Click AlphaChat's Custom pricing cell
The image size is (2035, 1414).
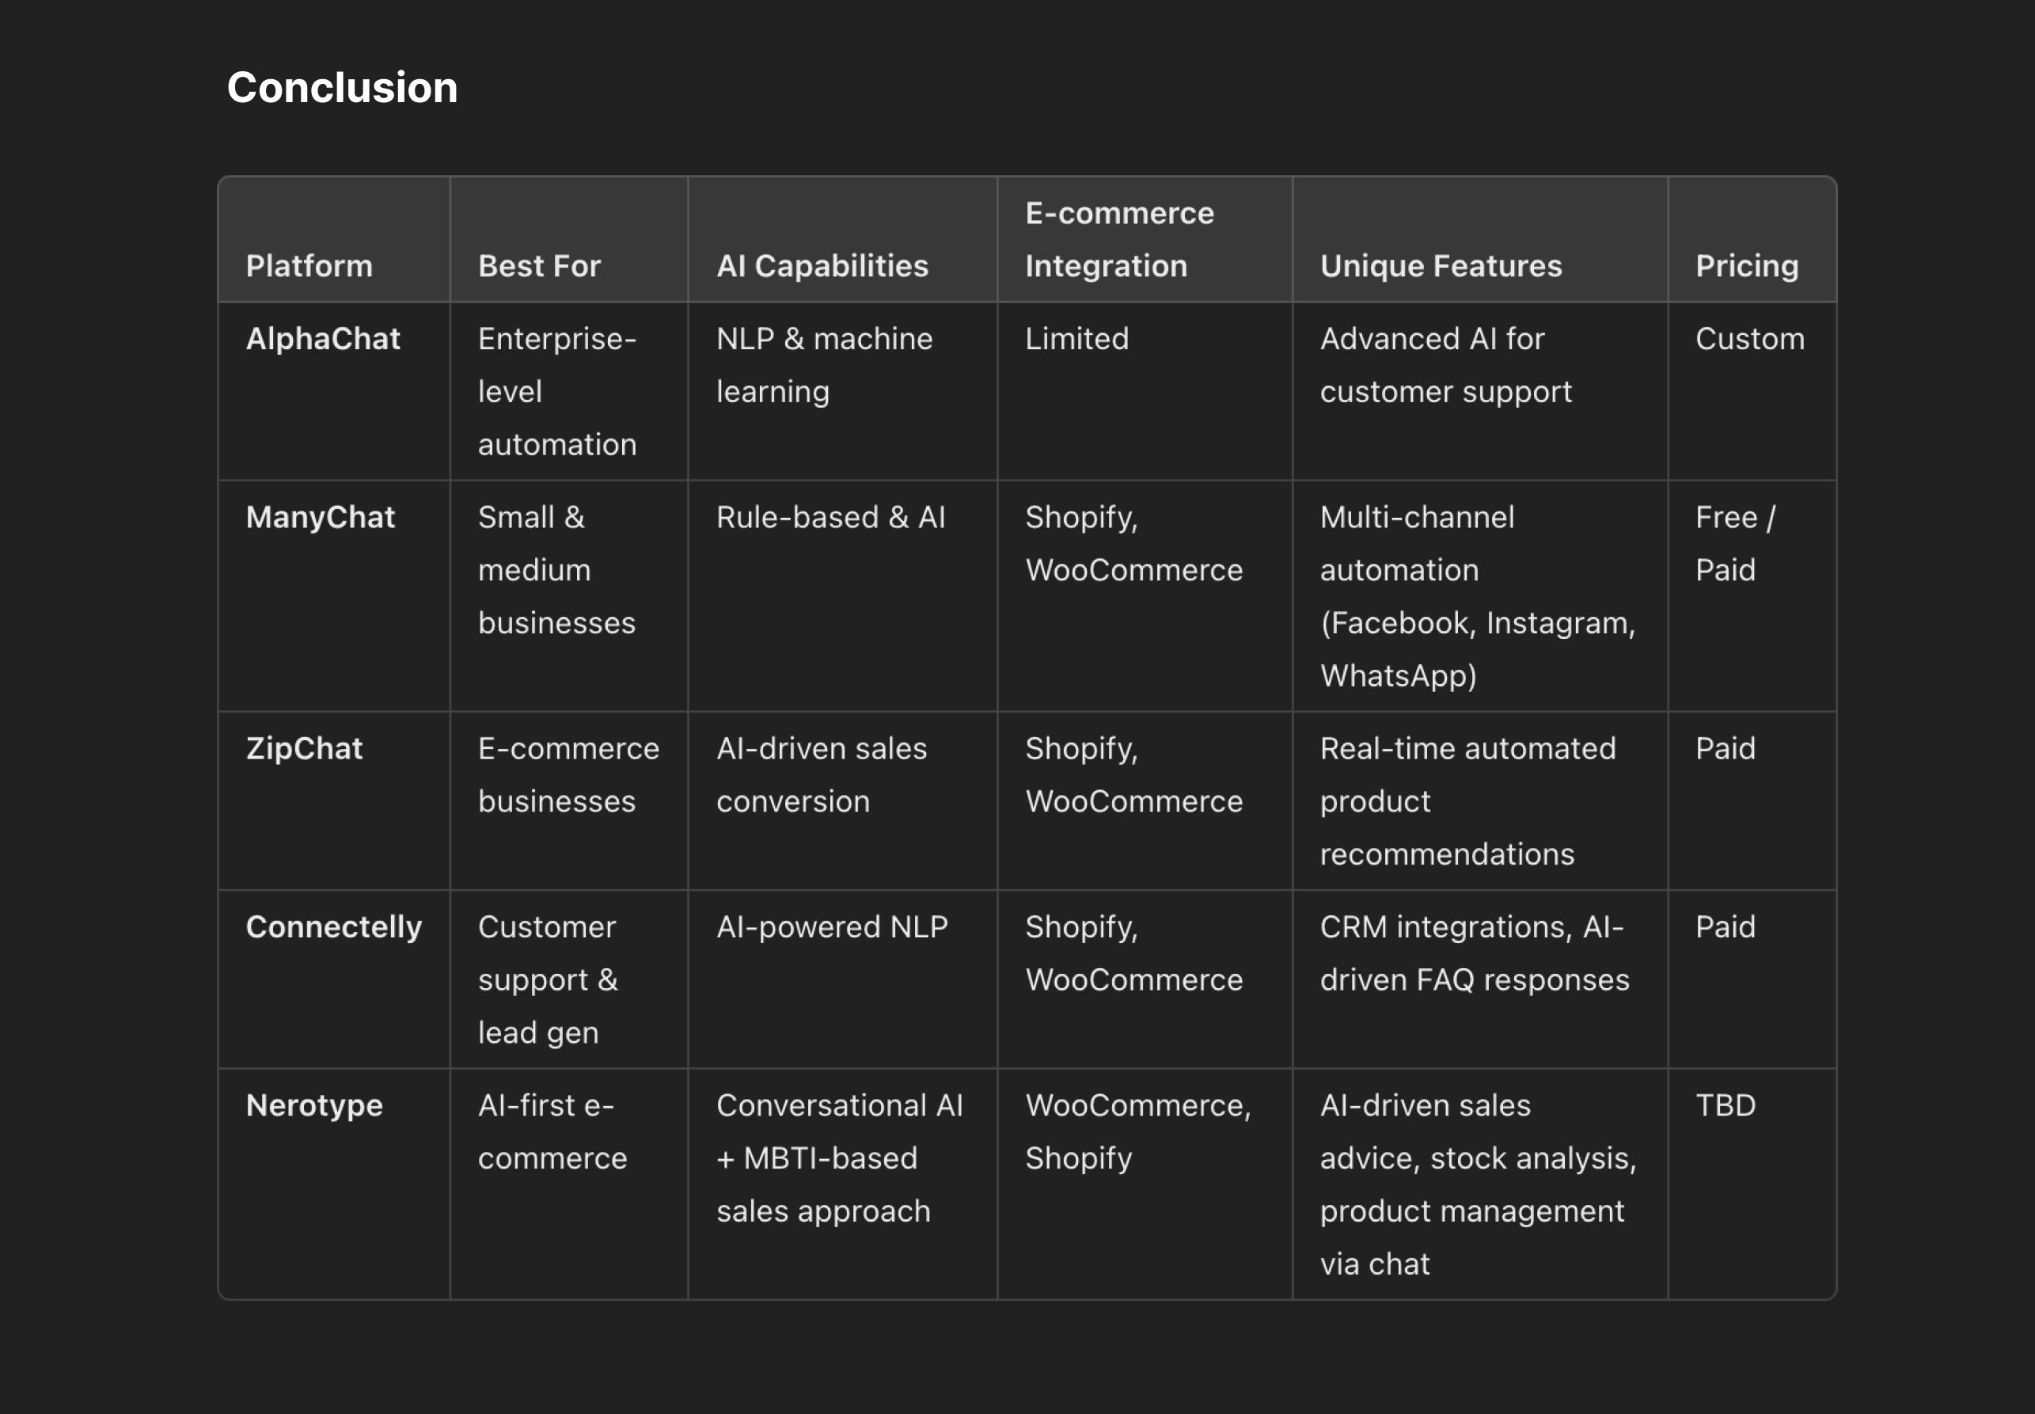point(1750,338)
